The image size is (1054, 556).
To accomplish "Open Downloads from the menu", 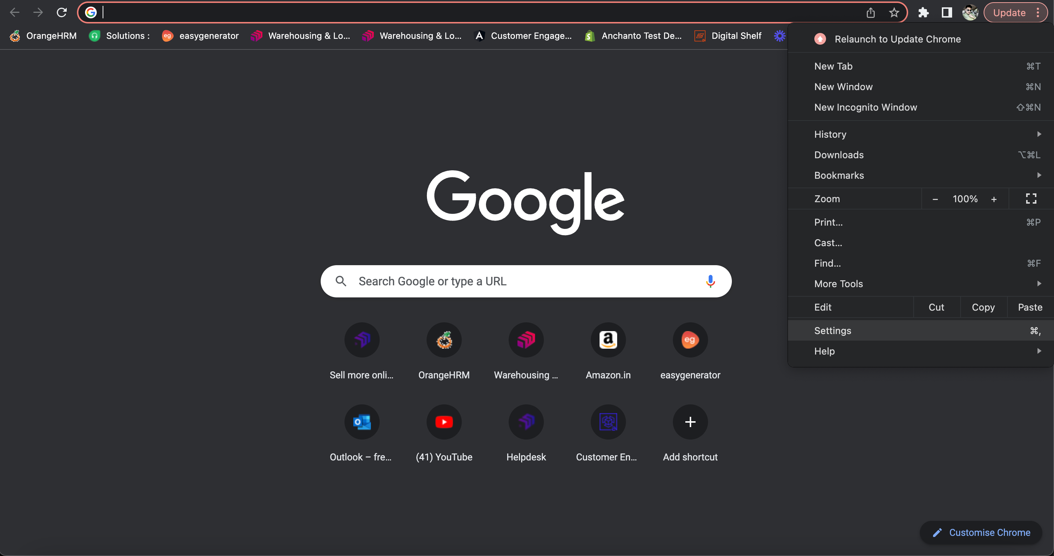I will 921,155.
